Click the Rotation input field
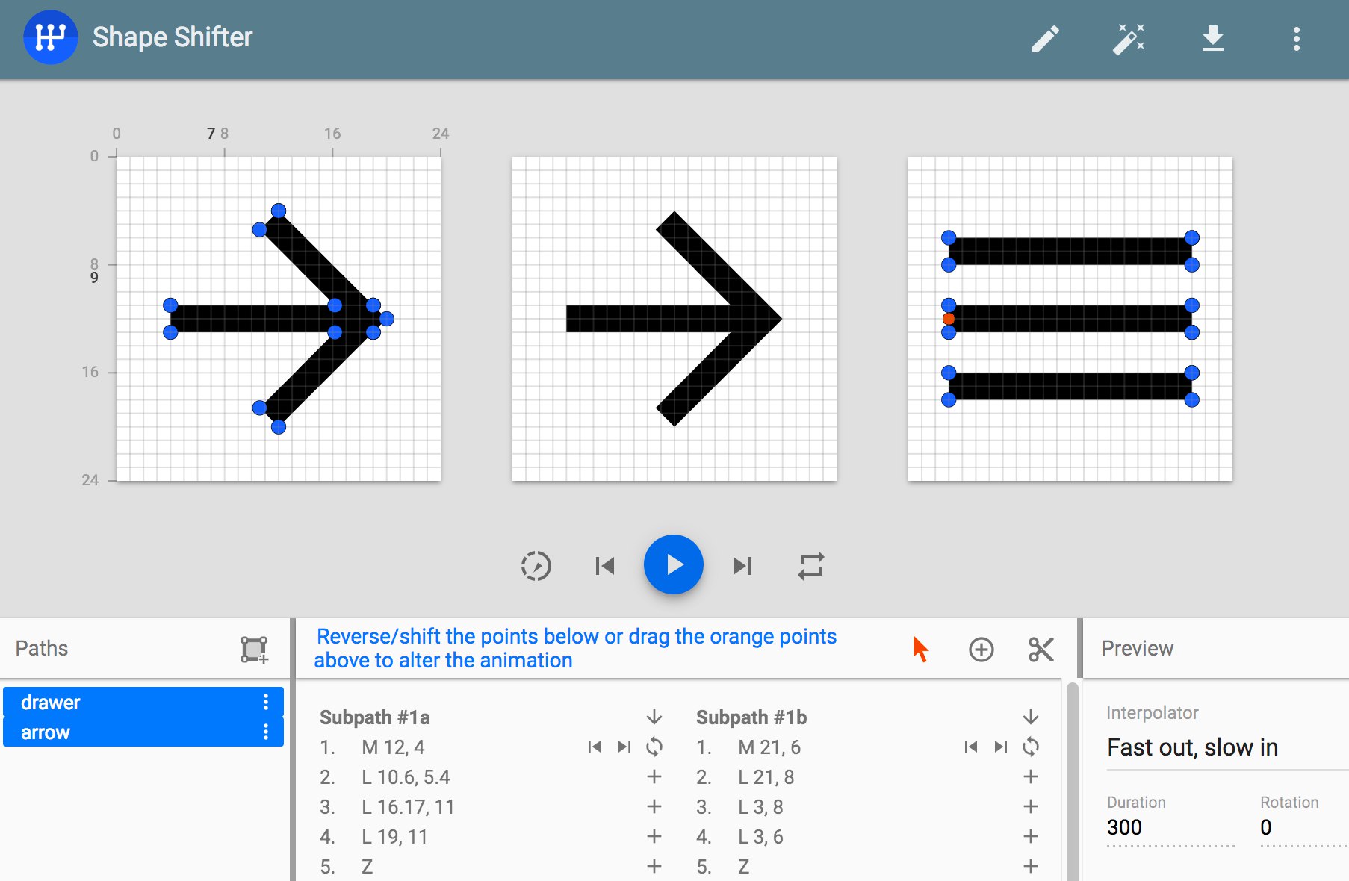Viewport: 1349px width, 881px height. tap(1304, 827)
